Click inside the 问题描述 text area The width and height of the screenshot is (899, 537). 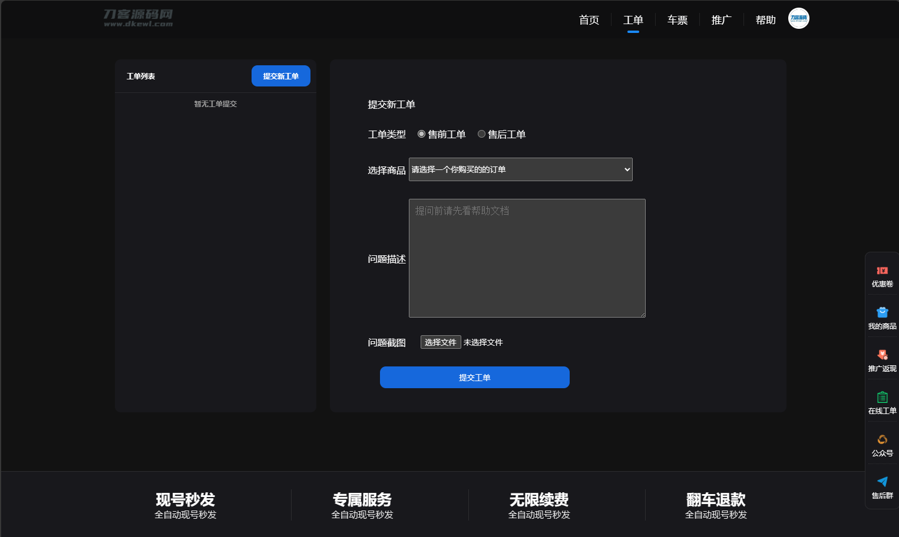tap(527, 259)
